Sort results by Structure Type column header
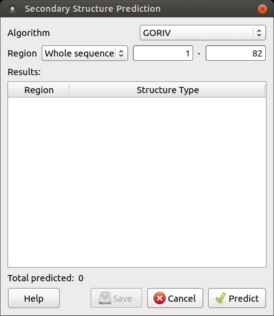Screen dimensions: 274x316 168,90
